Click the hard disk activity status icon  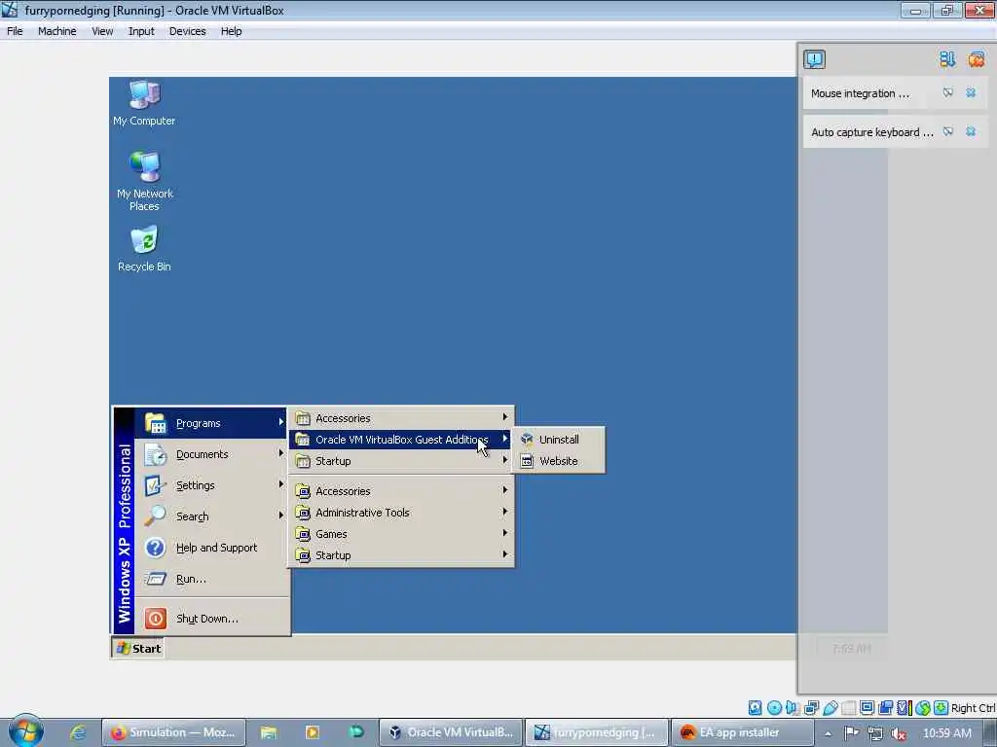[x=755, y=708]
